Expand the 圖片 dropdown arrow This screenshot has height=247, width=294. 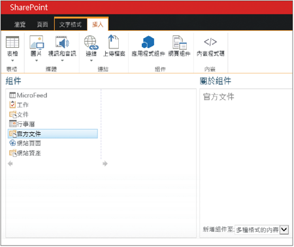(37, 60)
